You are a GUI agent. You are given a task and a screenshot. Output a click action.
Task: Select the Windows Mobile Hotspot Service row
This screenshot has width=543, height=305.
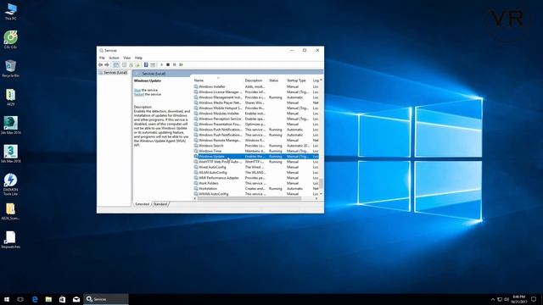tap(256, 108)
